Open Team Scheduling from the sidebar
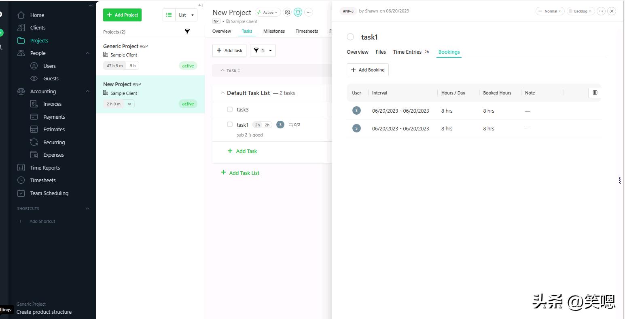 (x=49, y=193)
